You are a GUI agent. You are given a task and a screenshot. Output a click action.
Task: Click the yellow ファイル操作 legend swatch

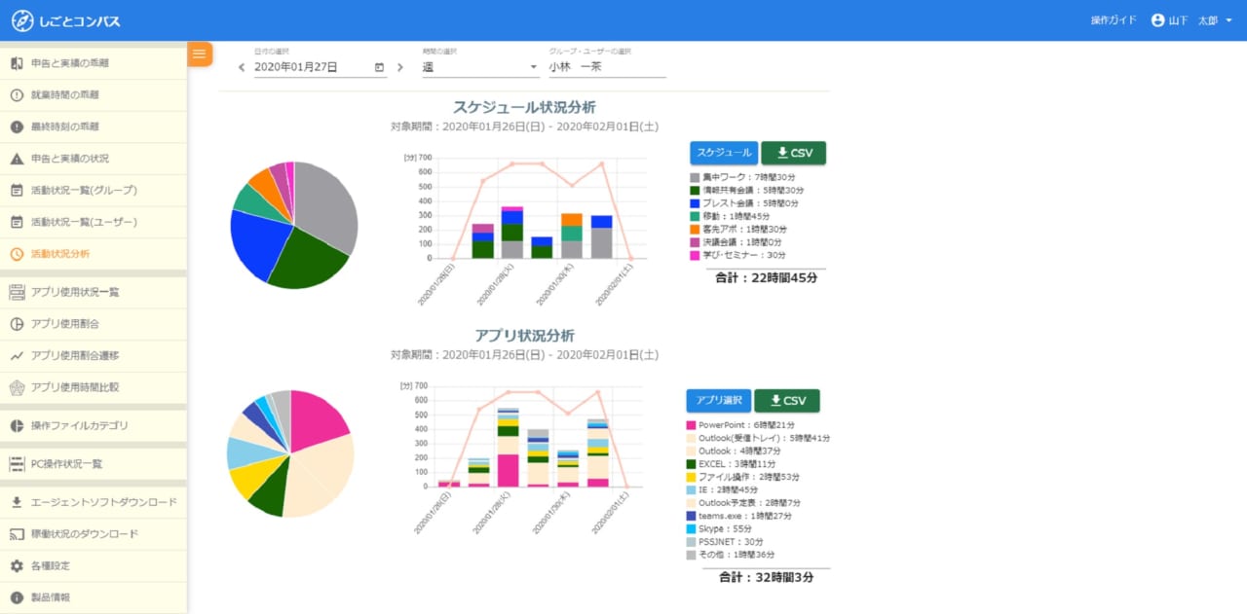point(691,477)
